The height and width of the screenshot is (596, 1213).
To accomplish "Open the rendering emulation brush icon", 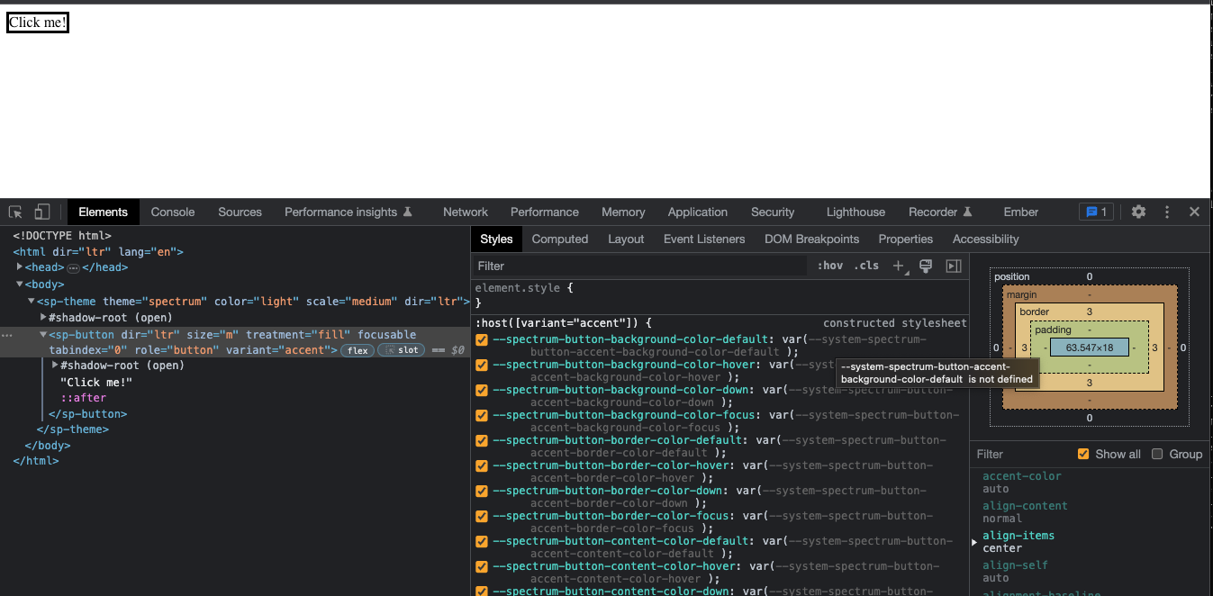I will coord(926,266).
